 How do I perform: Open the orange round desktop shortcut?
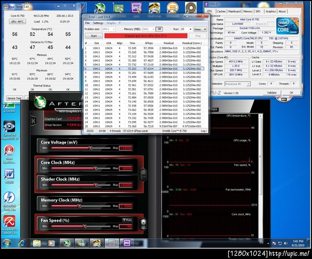point(172,8)
